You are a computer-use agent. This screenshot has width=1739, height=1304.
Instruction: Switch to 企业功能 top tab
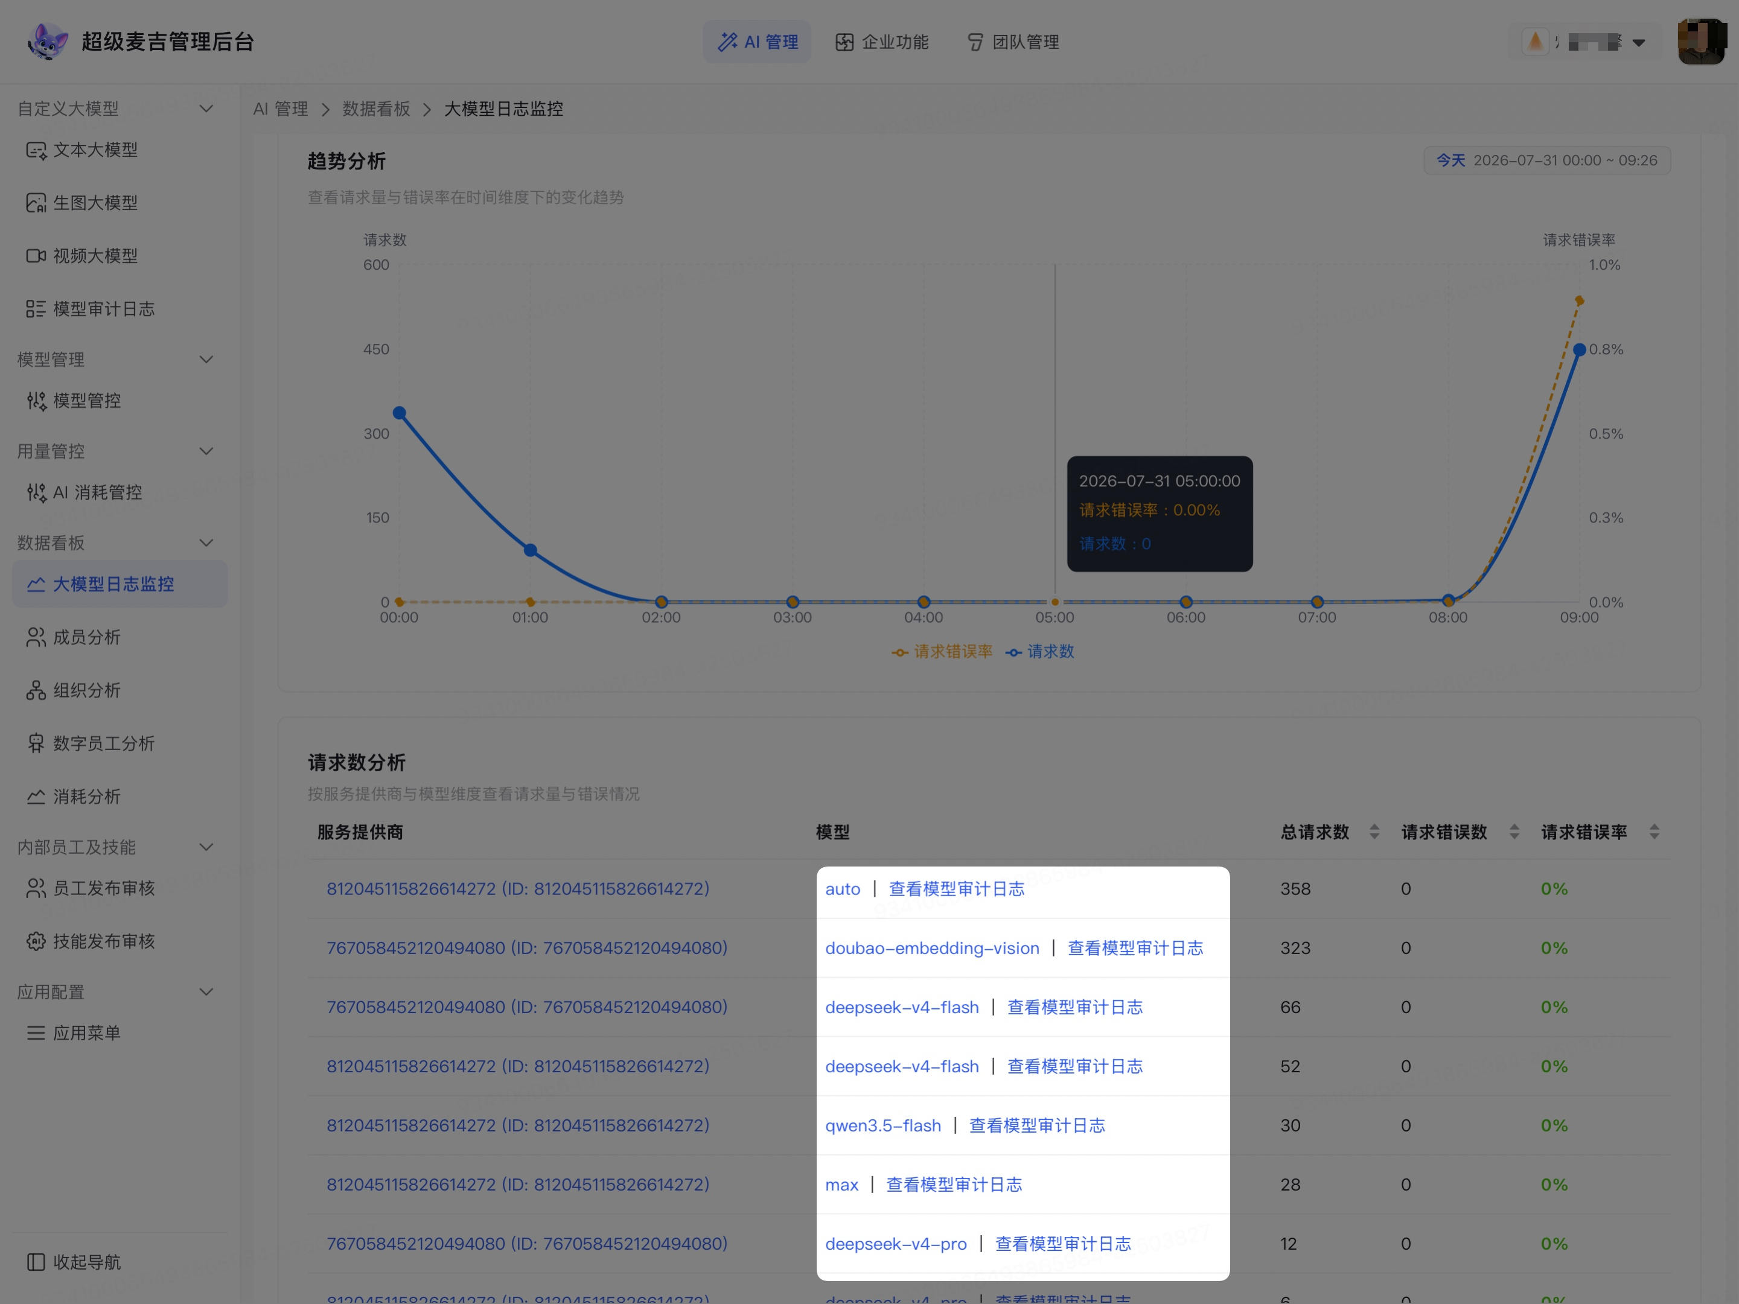point(881,42)
